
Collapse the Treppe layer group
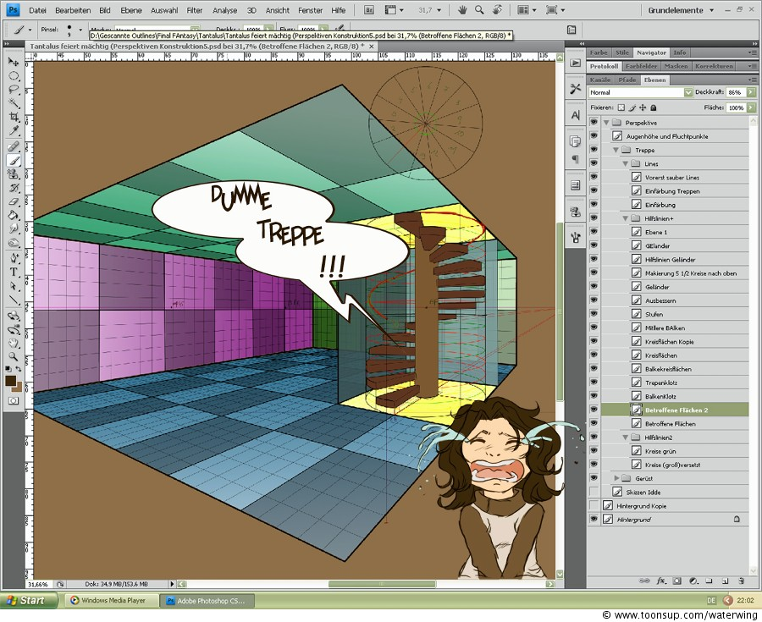point(616,151)
